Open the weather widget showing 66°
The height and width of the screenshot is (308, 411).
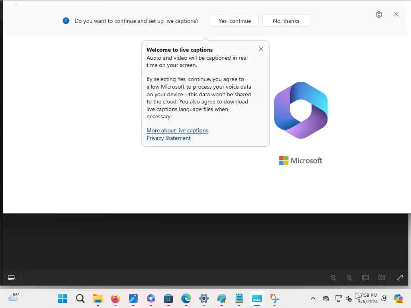[14, 297]
